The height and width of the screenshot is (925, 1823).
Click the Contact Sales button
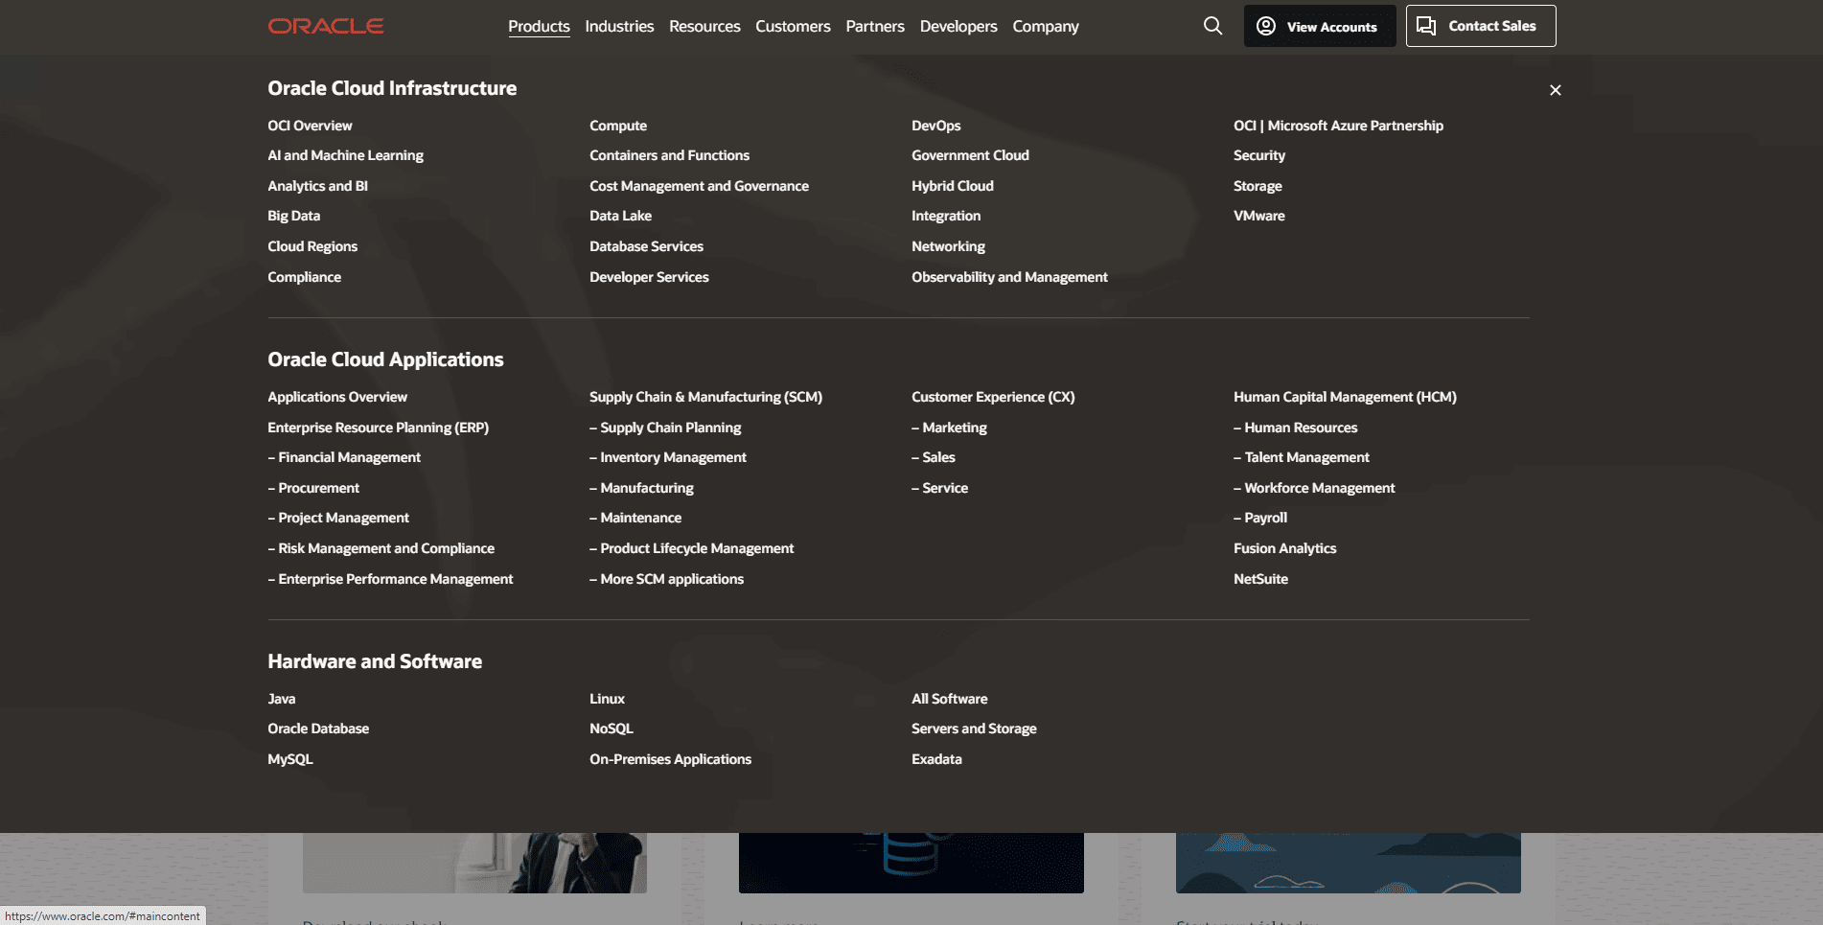(x=1480, y=26)
